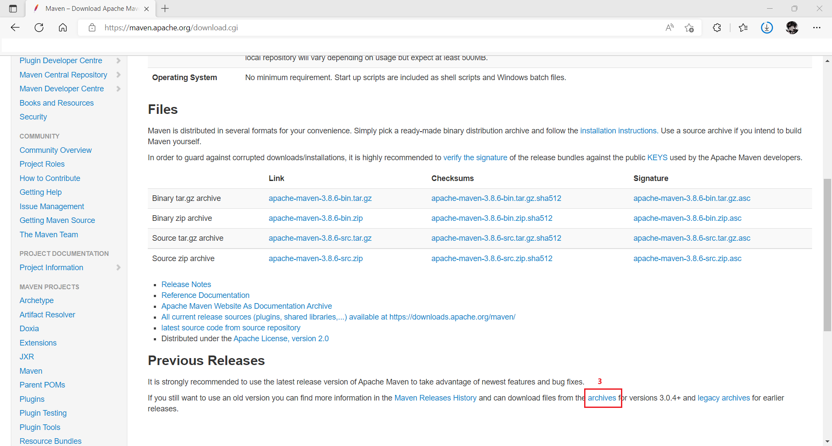The width and height of the screenshot is (832, 446).
Task: Expand Maven Developer Centre chevron
Action: pos(118,89)
